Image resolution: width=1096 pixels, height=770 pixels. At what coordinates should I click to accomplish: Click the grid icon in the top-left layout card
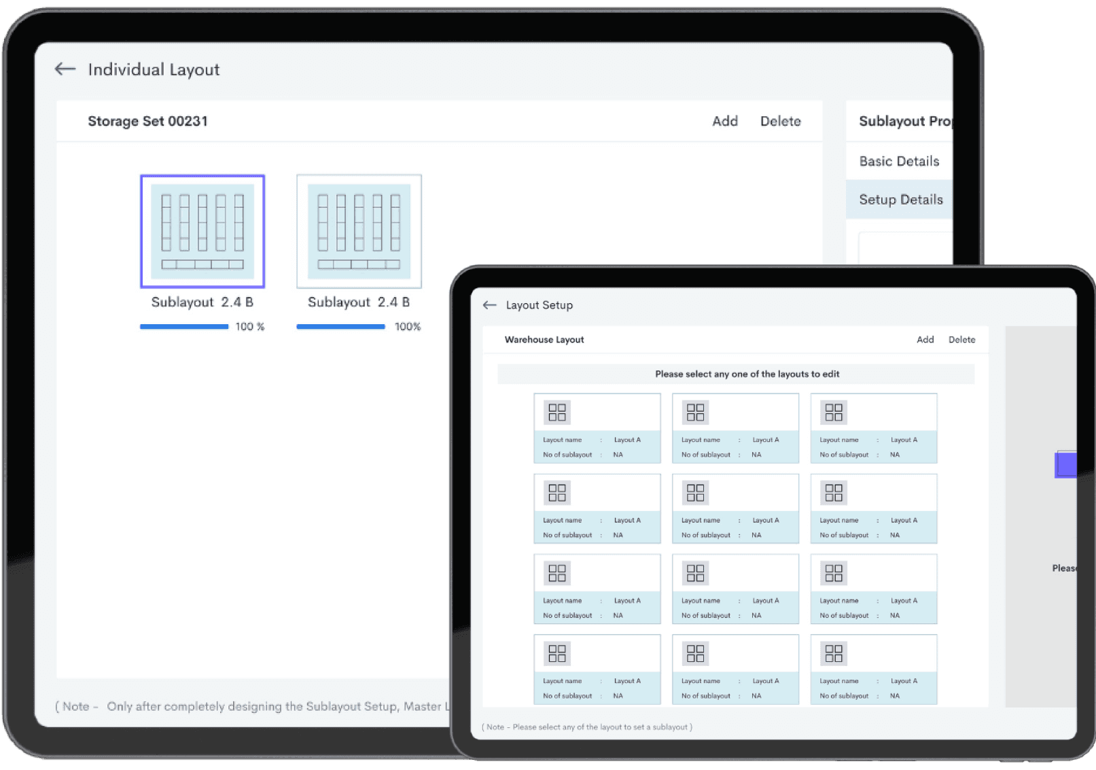(556, 413)
